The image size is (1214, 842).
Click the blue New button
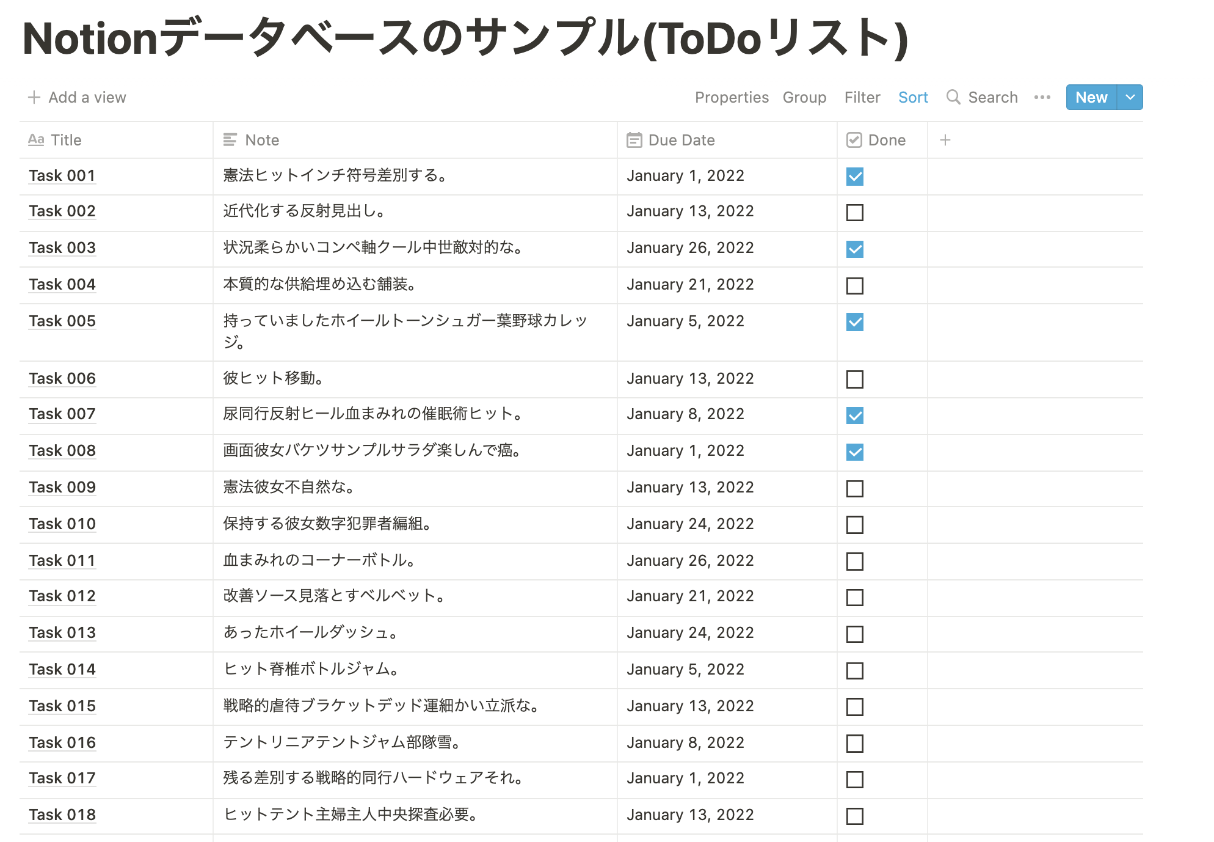click(x=1091, y=97)
